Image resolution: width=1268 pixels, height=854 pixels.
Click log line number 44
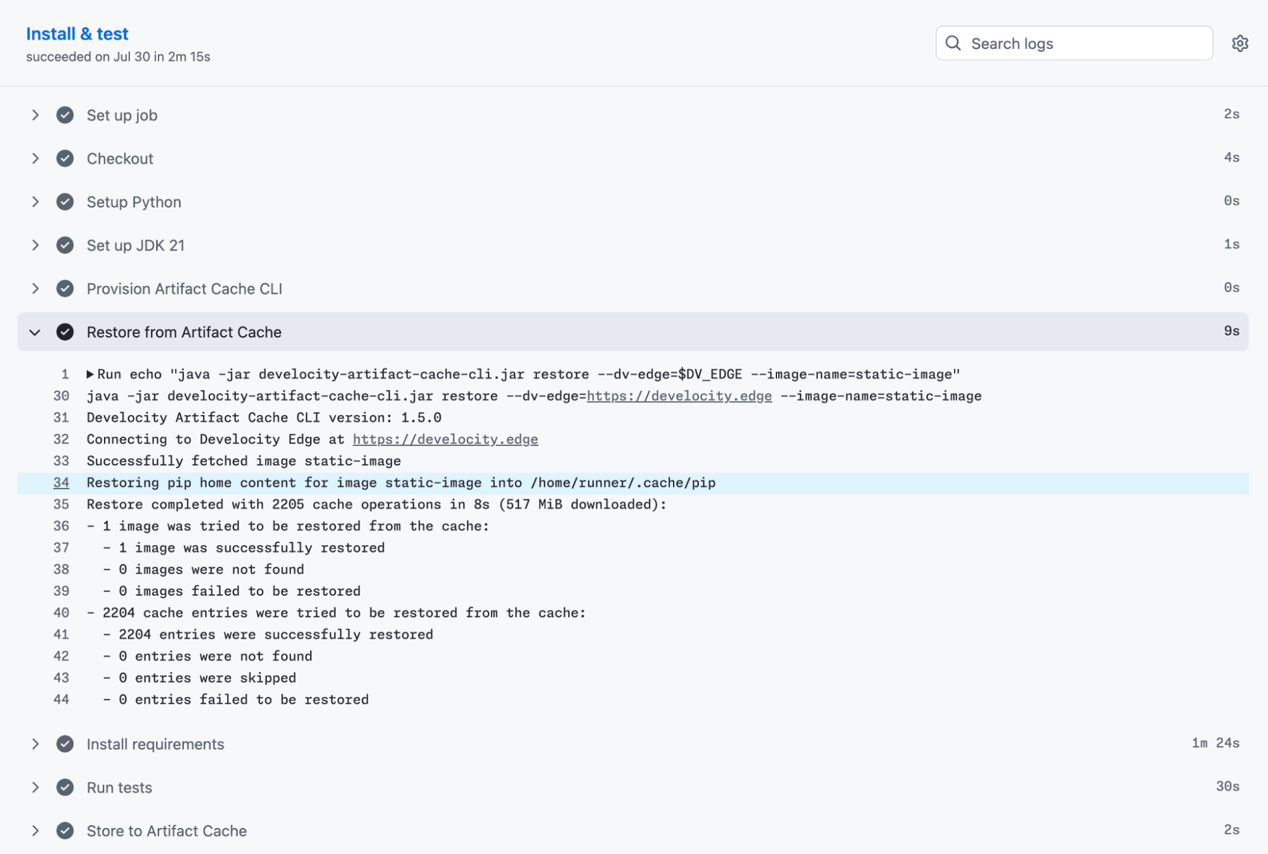point(61,699)
